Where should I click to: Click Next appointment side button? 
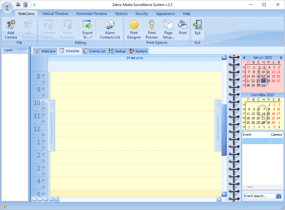pyautogui.click(x=218, y=126)
